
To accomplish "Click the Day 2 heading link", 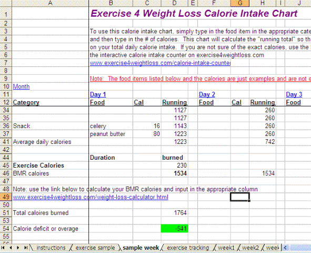I will (x=207, y=94).
